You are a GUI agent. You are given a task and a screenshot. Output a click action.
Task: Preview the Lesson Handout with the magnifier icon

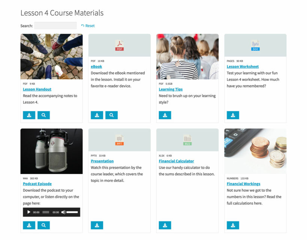[x=43, y=115]
